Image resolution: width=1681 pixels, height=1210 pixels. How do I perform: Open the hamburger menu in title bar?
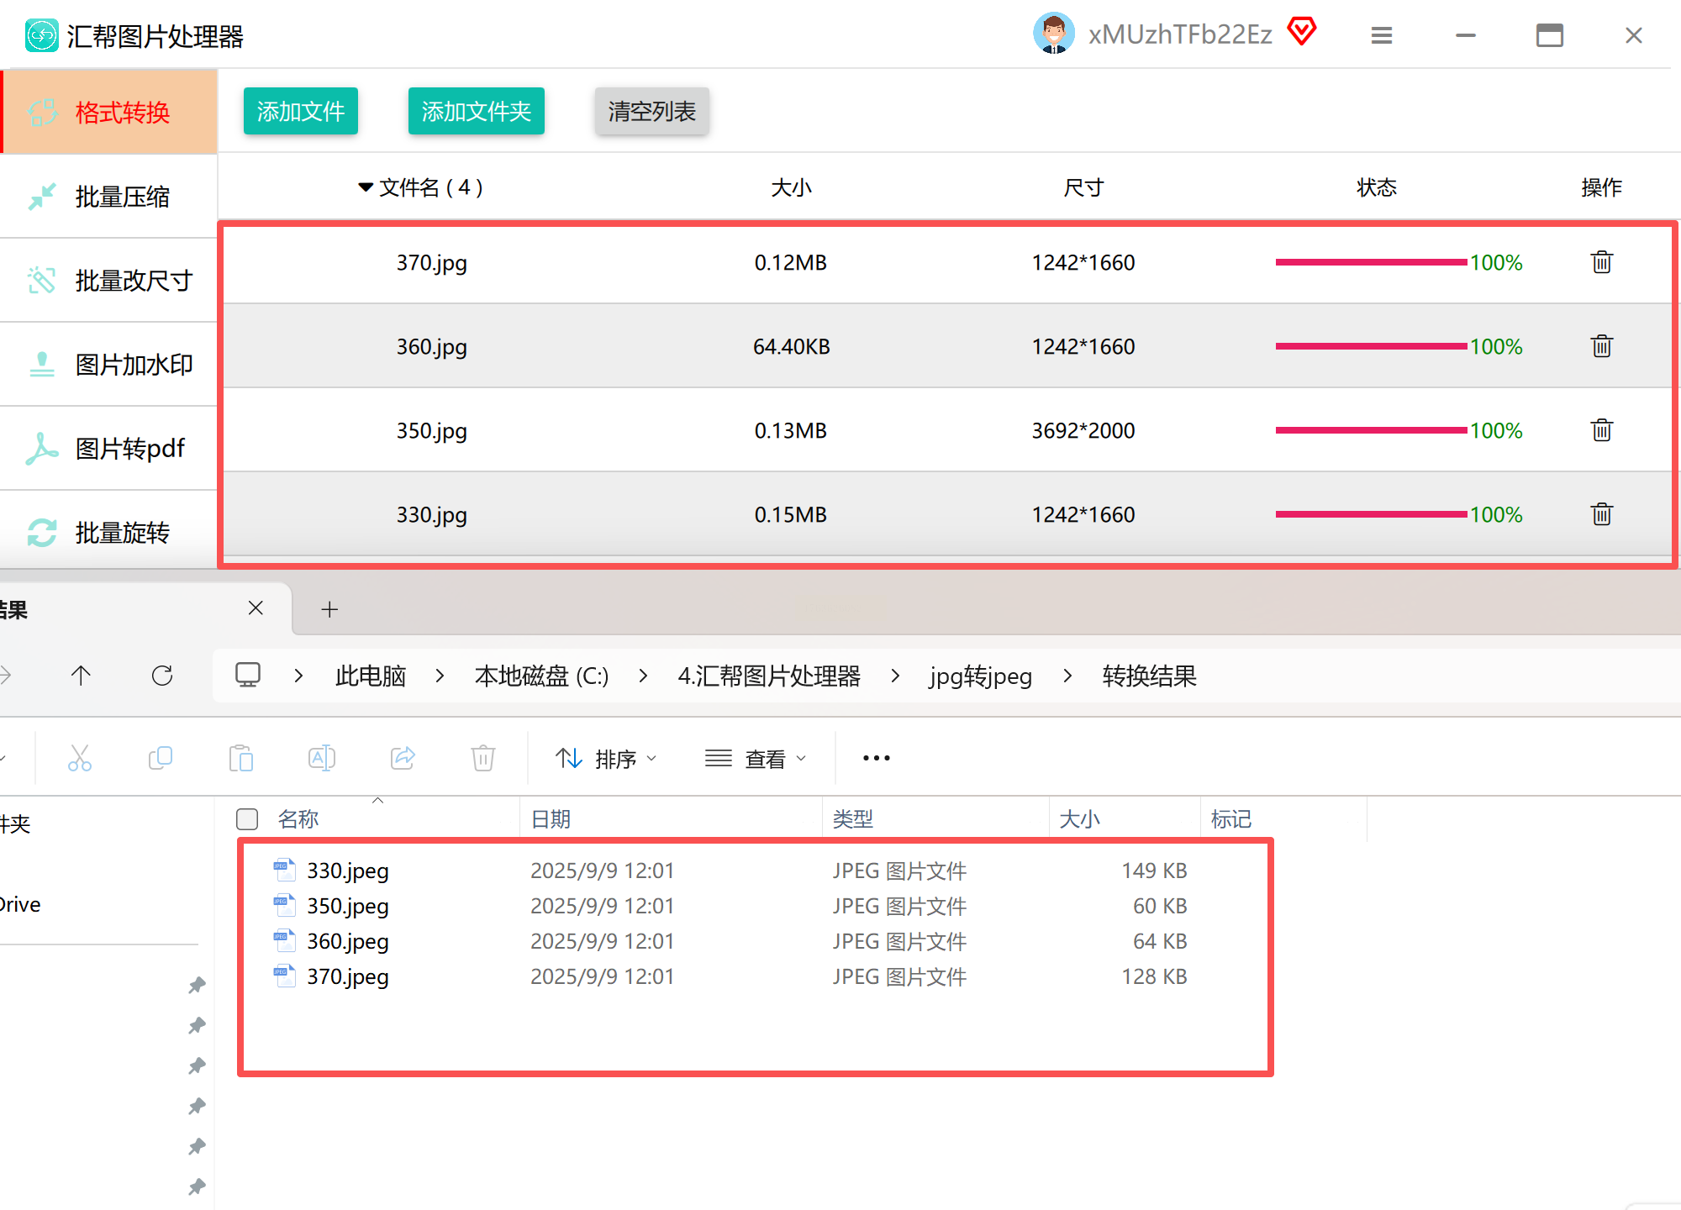point(1382,35)
